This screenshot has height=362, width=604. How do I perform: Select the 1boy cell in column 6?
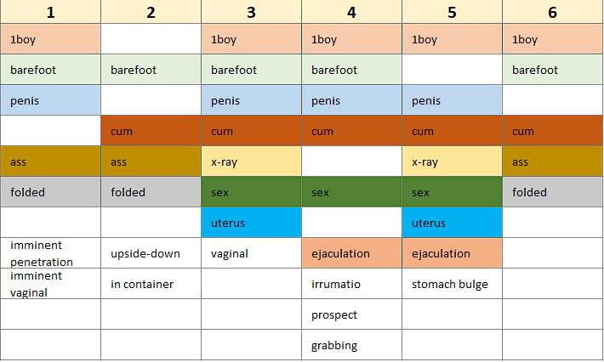point(552,39)
